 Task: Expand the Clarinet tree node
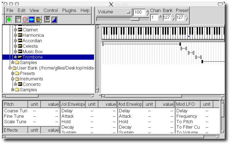tap(15, 30)
